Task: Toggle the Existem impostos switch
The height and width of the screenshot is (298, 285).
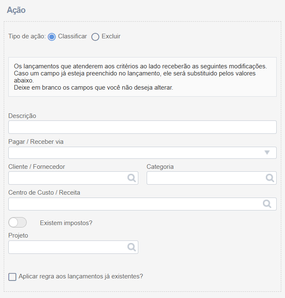Action: pos(17,223)
